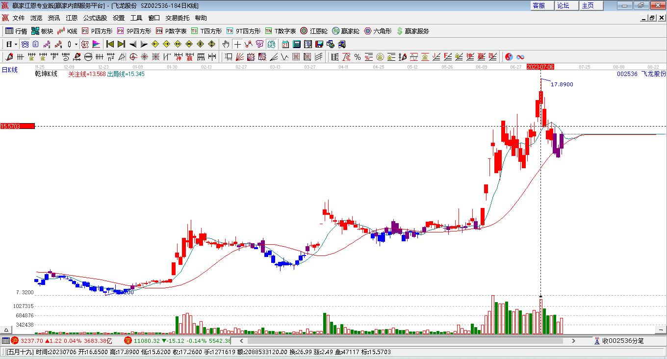Open the 行情 (quotes) view
Image resolution: width=667 pixels, height=359 pixels.
16,31
